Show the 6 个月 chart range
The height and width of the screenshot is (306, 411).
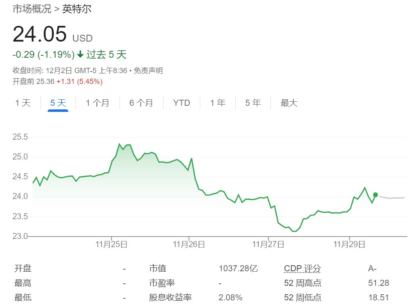(141, 103)
